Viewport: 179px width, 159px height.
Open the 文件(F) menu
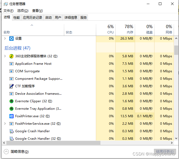[x=9, y=11]
